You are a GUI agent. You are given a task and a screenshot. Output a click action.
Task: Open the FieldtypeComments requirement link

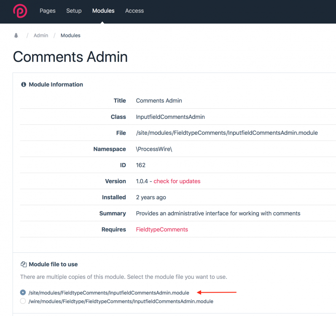(162, 230)
